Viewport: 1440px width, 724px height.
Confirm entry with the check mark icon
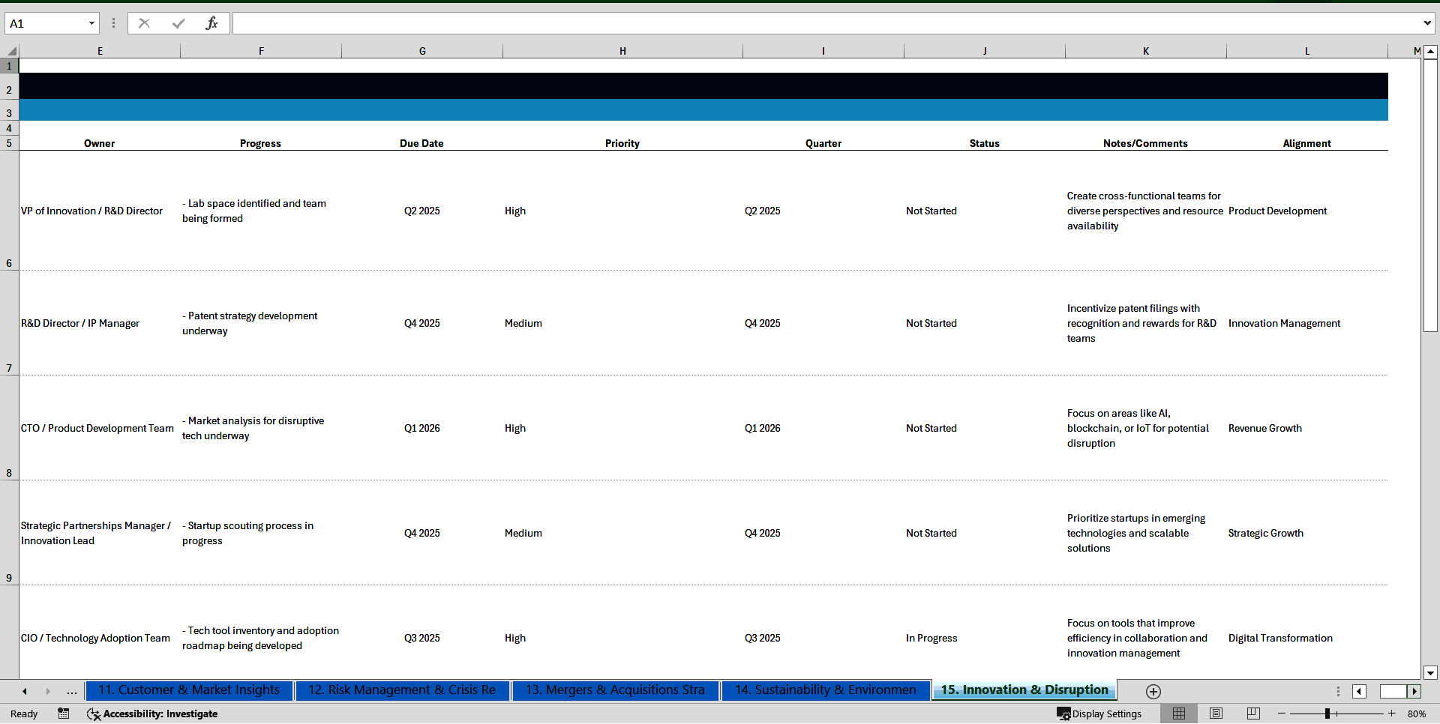tap(178, 23)
